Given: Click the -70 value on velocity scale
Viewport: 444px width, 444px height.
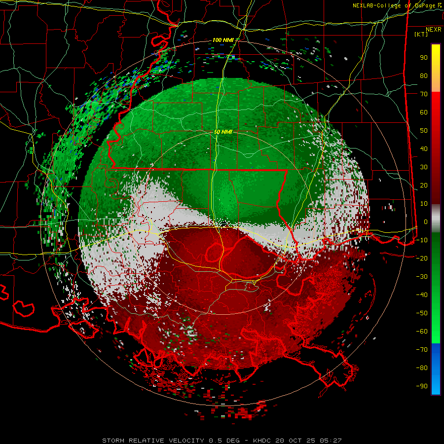Looking at the screenshot, I should 422,350.
